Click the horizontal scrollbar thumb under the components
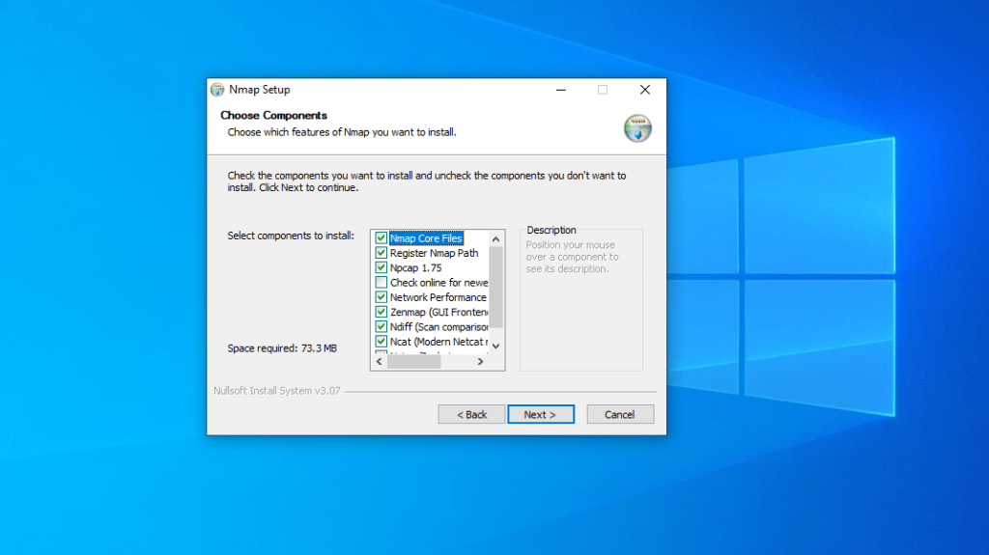This screenshot has width=989, height=555. click(415, 362)
